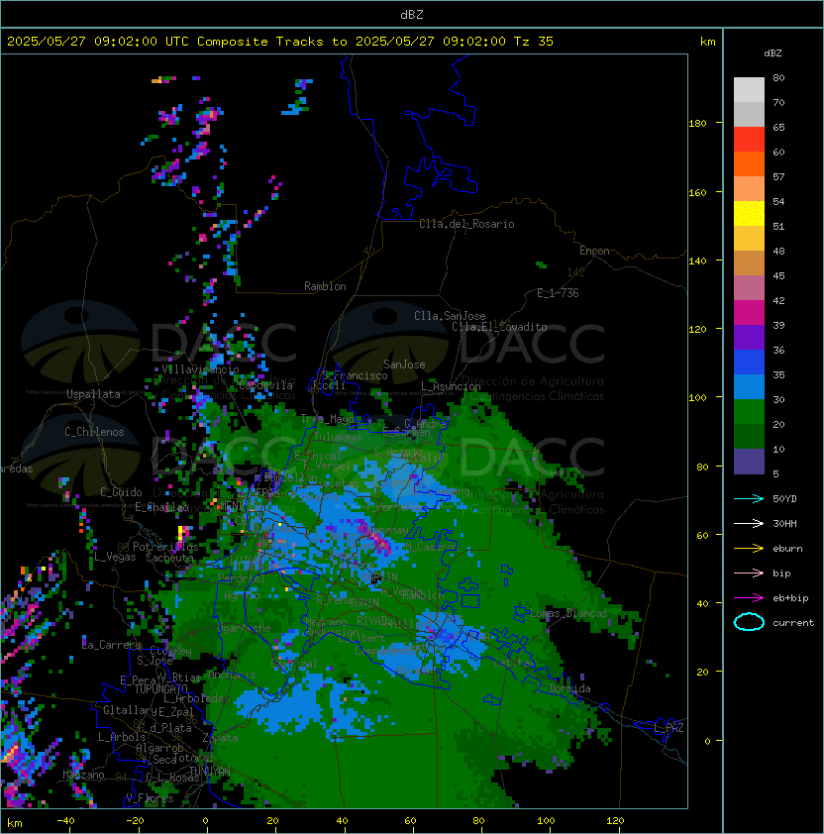This screenshot has width=824, height=834.
Task: Pick the darker gray swatch between 70 and 65
Action: [x=749, y=114]
